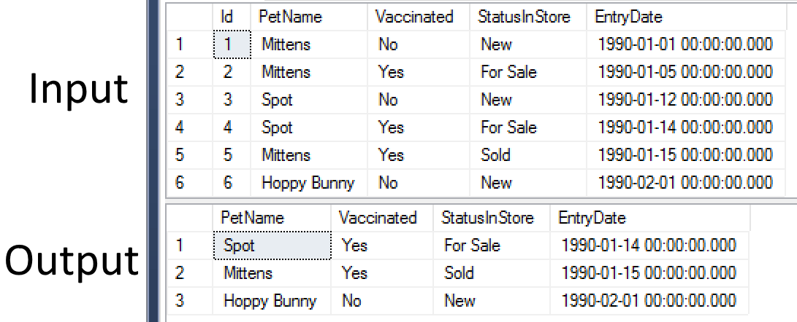Select the For Sale cell in output grid
Viewport: 797px width, 322px height.
click(472, 246)
